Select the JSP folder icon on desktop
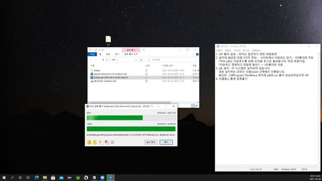 (x=108, y=40)
